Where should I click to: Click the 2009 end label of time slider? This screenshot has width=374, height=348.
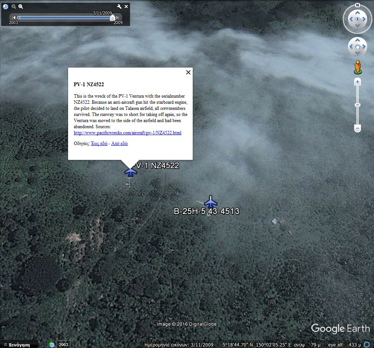point(118,23)
